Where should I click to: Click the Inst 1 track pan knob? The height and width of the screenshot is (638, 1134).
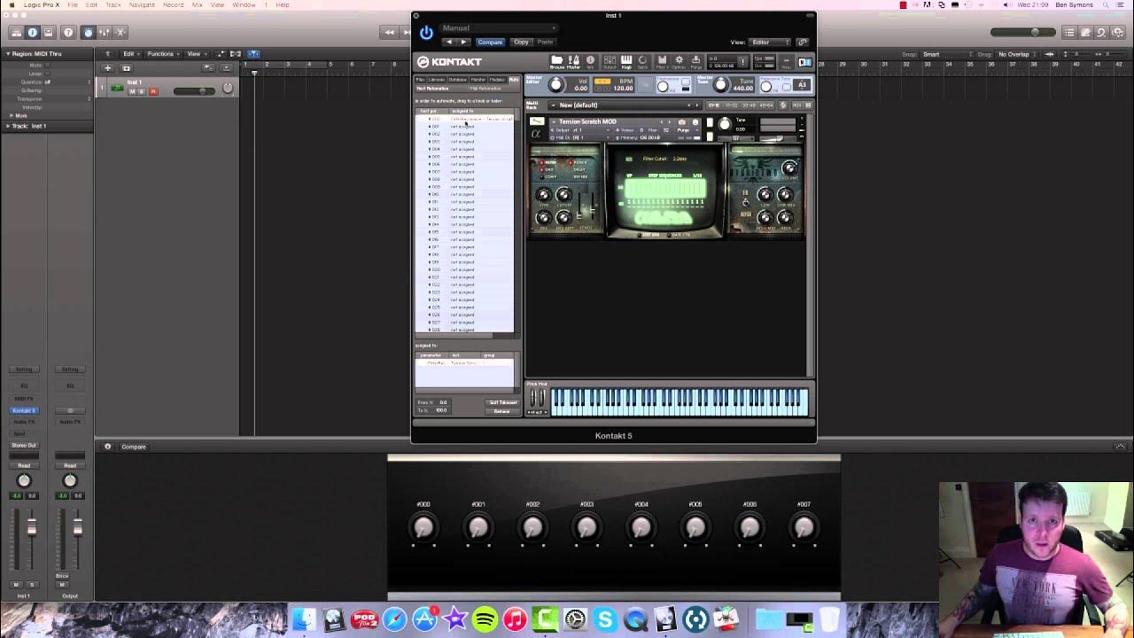[x=228, y=88]
